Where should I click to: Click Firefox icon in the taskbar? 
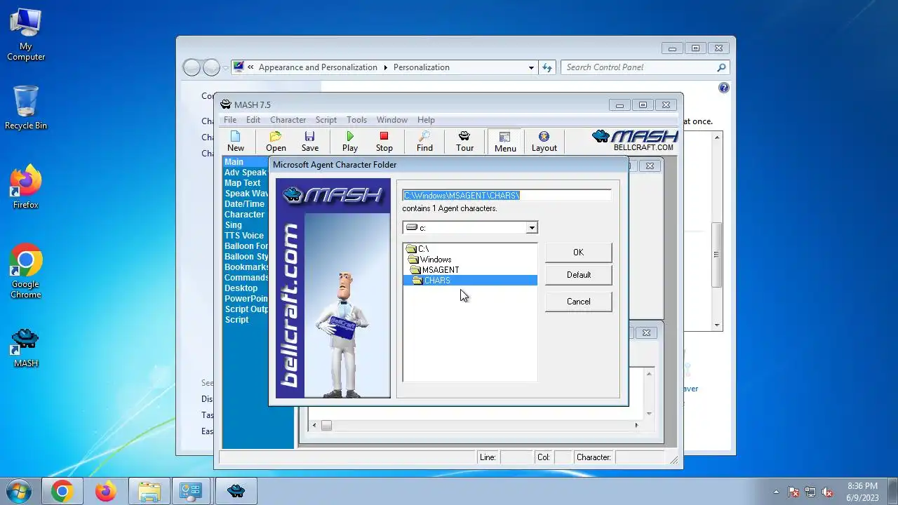click(x=106, y=491)
